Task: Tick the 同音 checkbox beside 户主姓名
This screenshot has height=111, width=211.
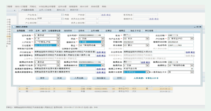Action: (63, 15)
